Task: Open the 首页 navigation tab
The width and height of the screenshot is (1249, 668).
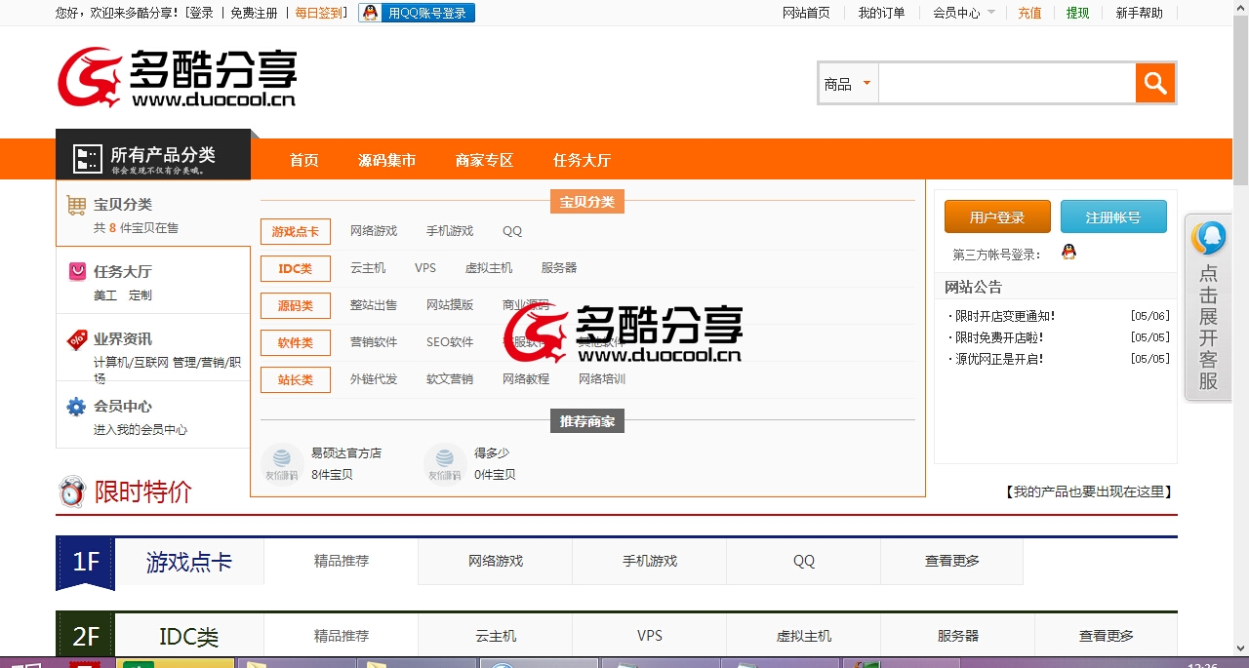Action: coord(304,160)
